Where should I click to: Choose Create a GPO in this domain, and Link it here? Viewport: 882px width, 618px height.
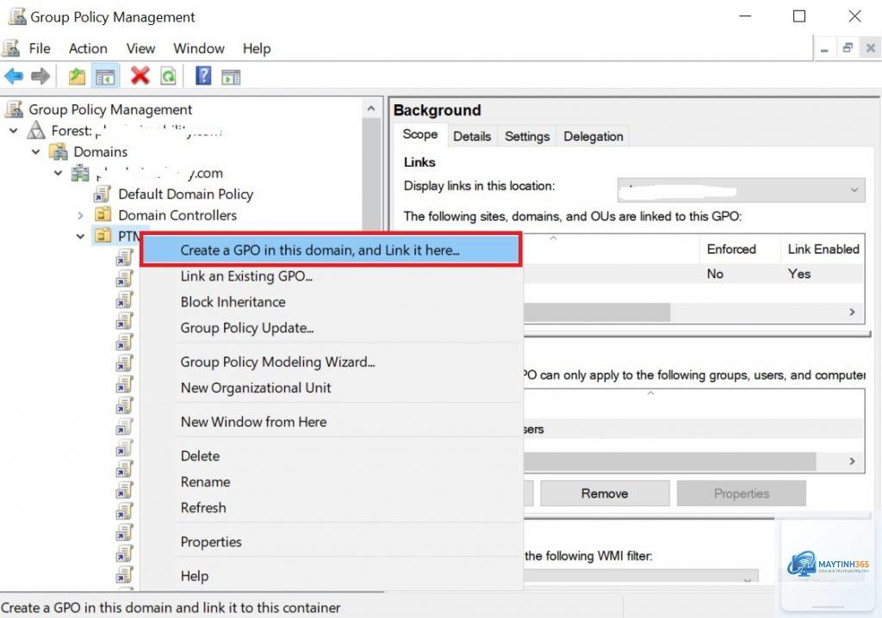click(331, 250)
